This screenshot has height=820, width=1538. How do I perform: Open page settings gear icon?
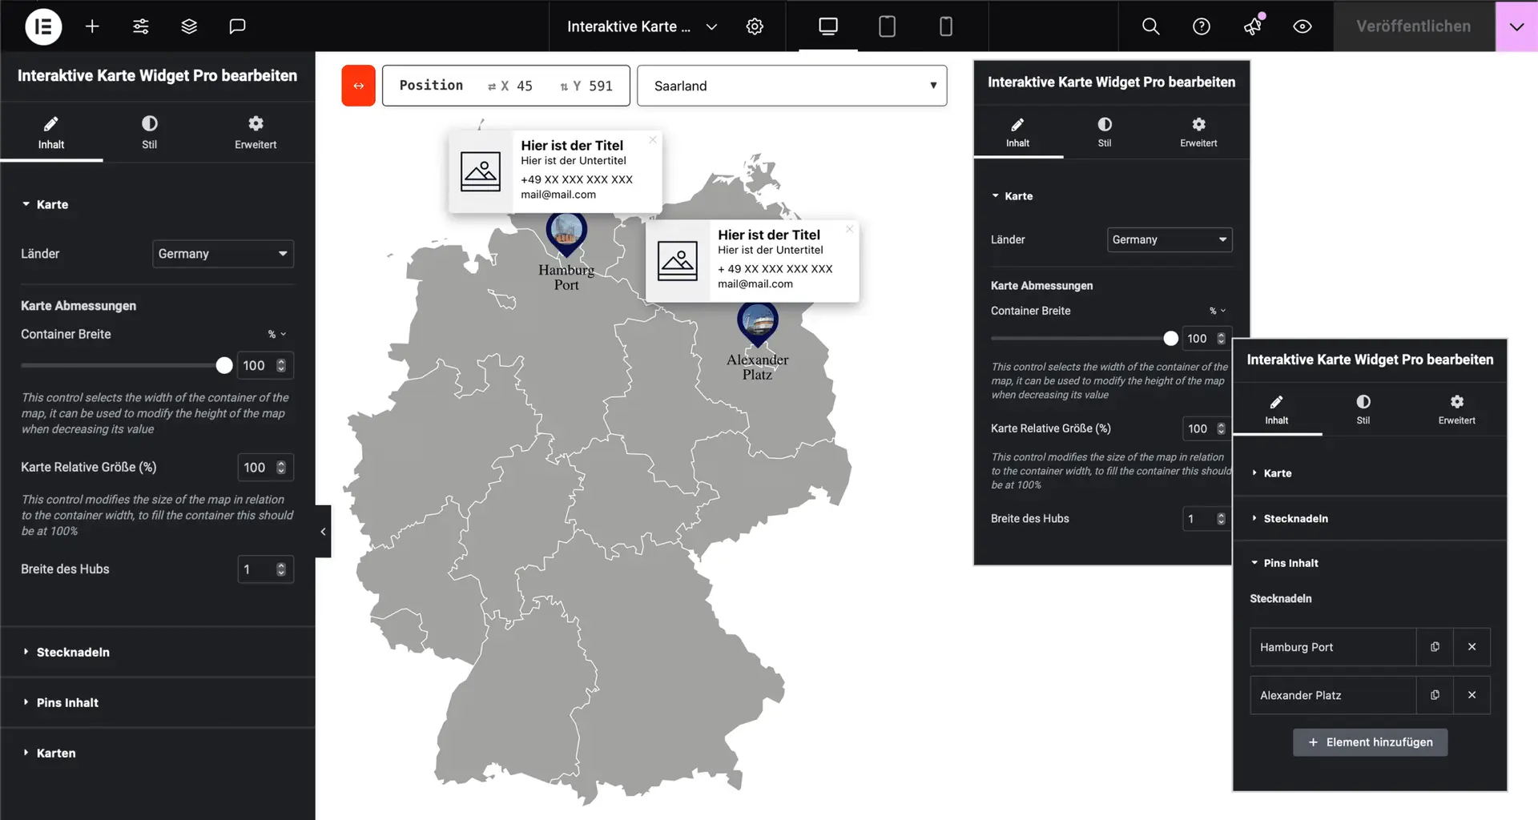[755, 26]
